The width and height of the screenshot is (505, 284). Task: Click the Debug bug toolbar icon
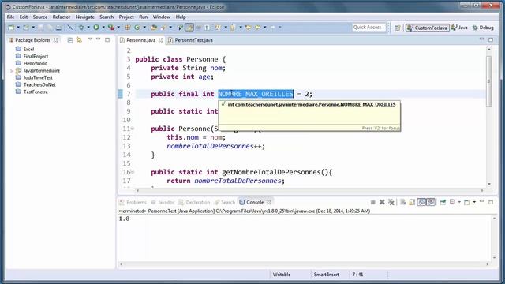(x=81, y=28)
